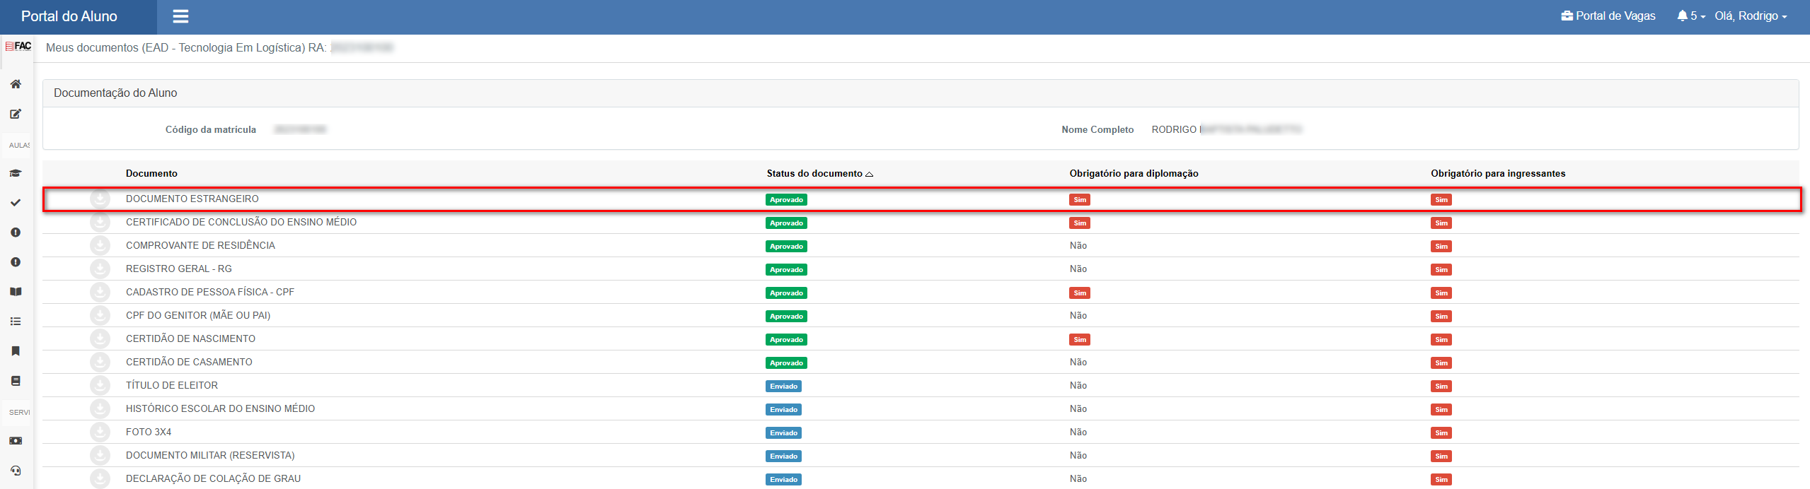Download the CERTIDÃO DE CASAMENTO icon
Viewport: 1810px width, 489px height.
(100, 362)
